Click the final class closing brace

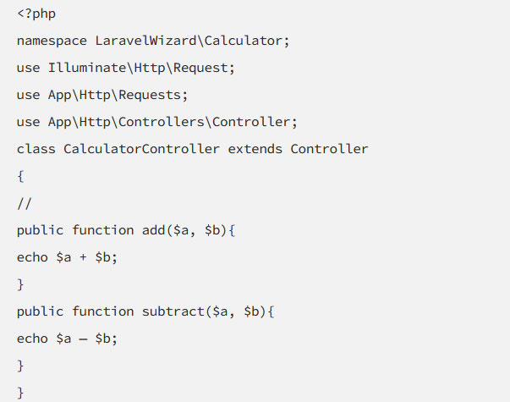point(20,393)
